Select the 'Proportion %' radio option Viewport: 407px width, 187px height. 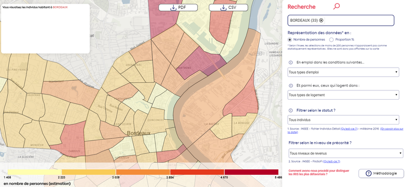(331, 40)
